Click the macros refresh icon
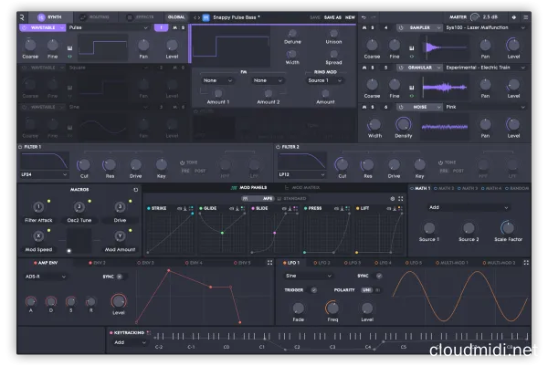This screenshot has width=548, height=366. pos(135,190)
